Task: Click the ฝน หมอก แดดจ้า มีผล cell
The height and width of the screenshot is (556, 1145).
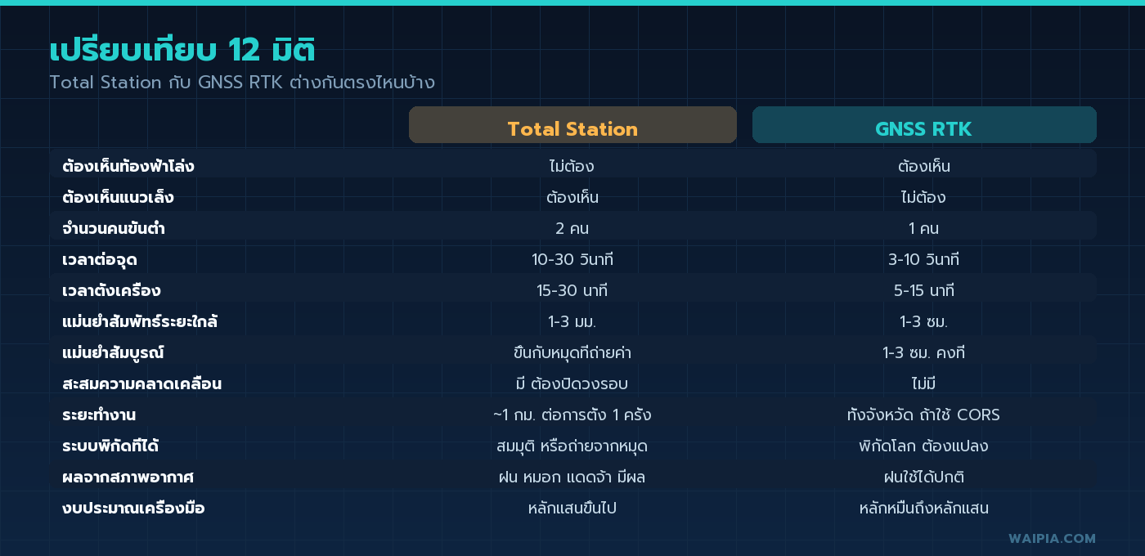Action: click(572, 478)
